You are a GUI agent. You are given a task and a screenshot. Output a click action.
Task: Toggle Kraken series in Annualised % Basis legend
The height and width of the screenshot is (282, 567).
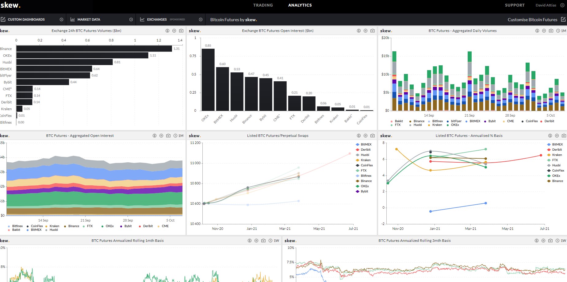(554, 155)
